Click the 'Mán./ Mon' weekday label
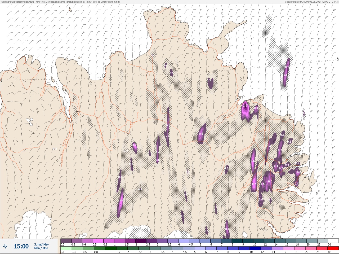339x254 pixels. (x=41, y=248)
